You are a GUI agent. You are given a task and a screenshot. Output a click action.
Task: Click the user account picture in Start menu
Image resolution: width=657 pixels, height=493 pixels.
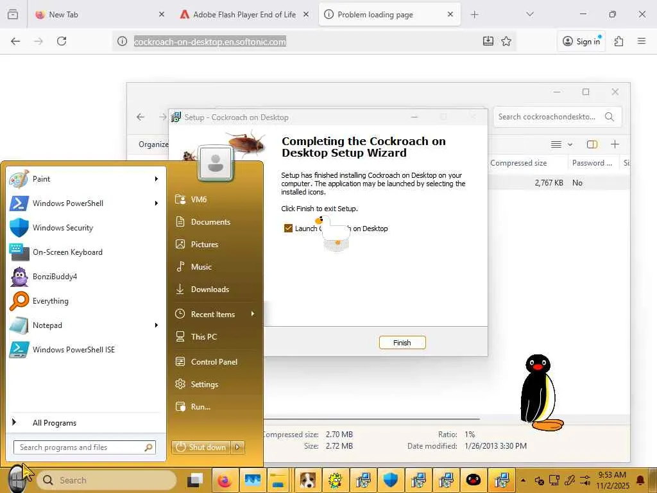pyautogui.click(x=216, y=162)
